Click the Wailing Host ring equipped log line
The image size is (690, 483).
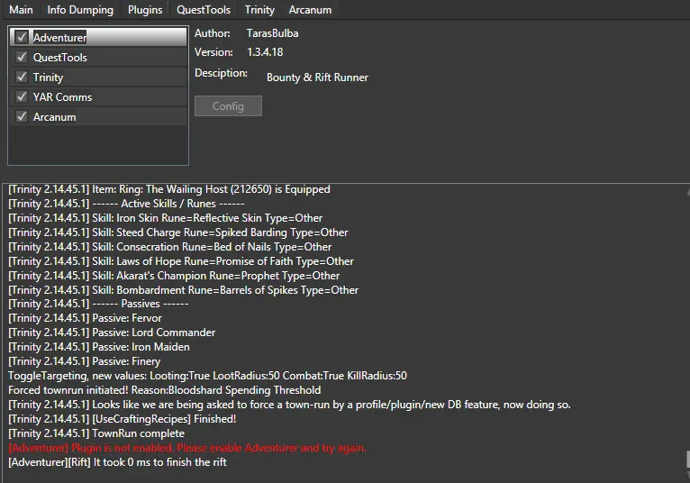point(169,189)
